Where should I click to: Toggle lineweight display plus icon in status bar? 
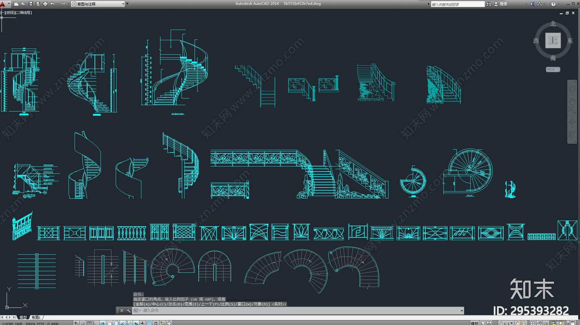(x=142, y=323)
